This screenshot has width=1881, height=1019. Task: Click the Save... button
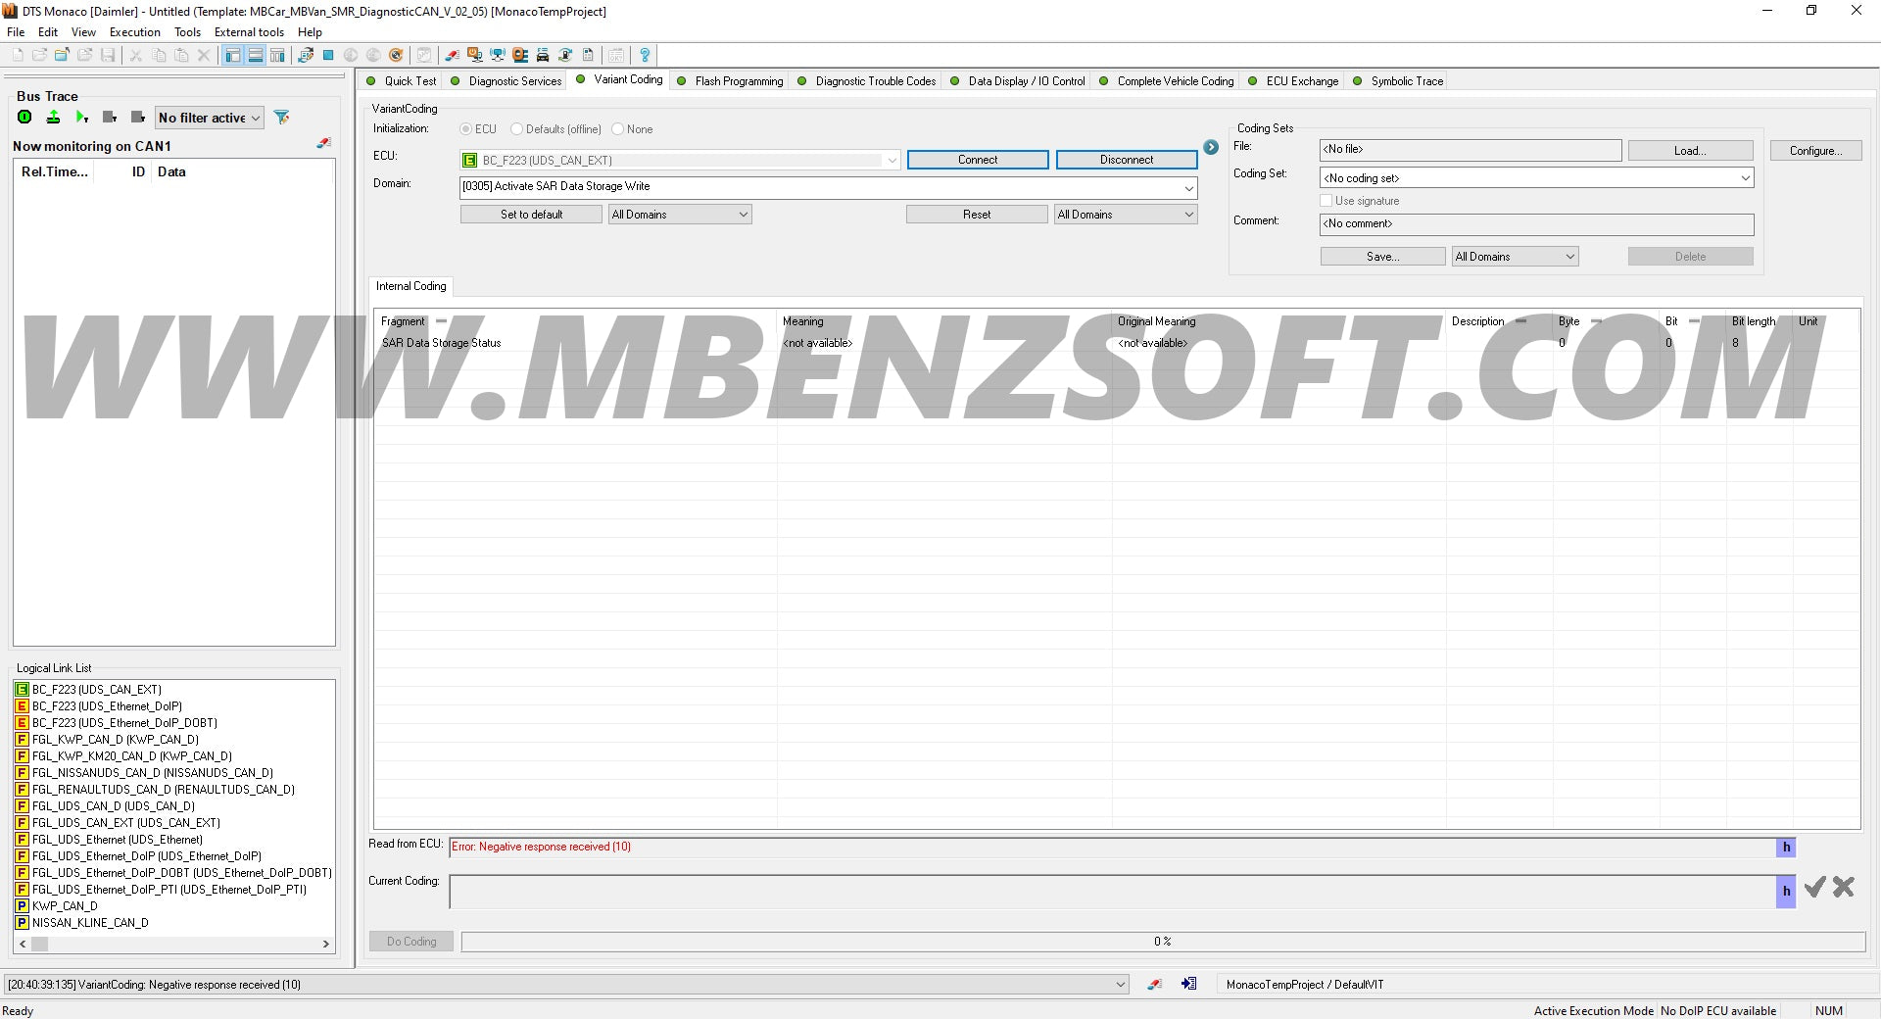[x=1382, y=257]
